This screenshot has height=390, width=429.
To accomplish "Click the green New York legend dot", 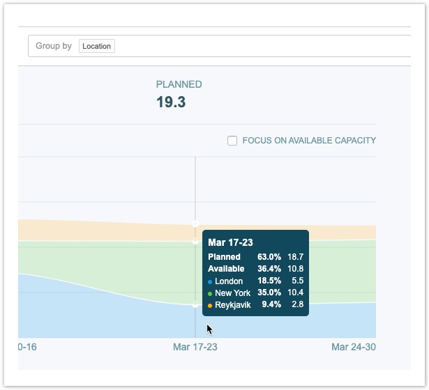I will coord(211,293).
